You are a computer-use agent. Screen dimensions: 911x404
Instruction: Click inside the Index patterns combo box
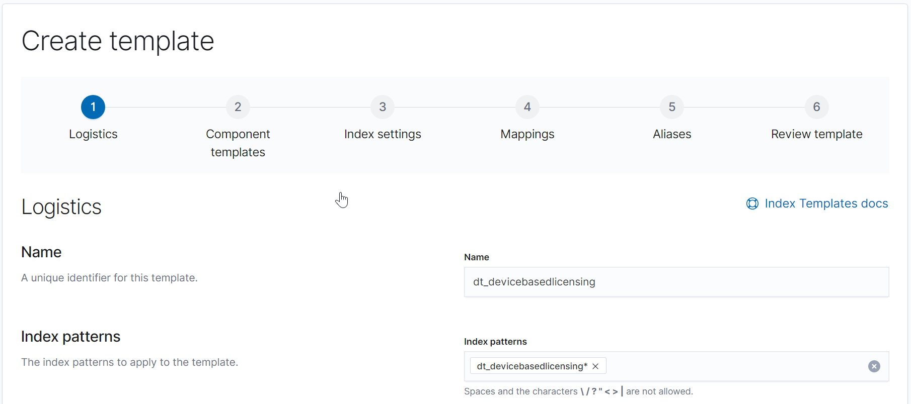[735, 366]
